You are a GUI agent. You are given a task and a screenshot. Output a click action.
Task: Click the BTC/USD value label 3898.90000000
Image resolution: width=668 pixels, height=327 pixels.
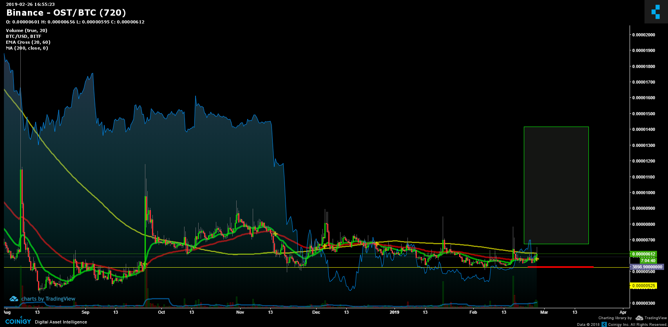coord(646,267)
